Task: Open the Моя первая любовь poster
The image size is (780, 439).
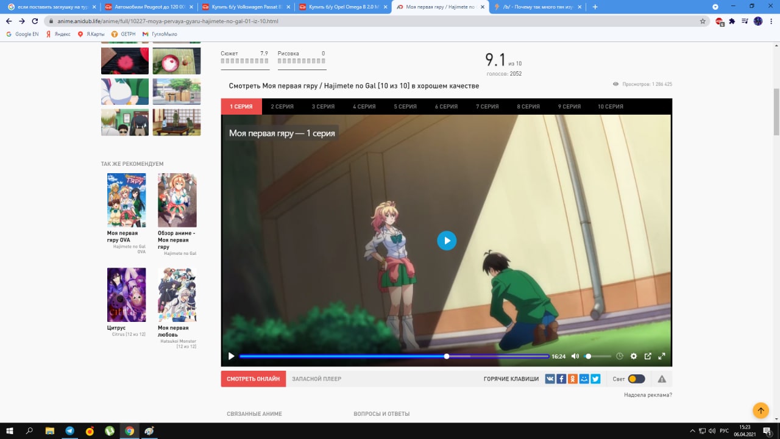Action: pos(177,294)
